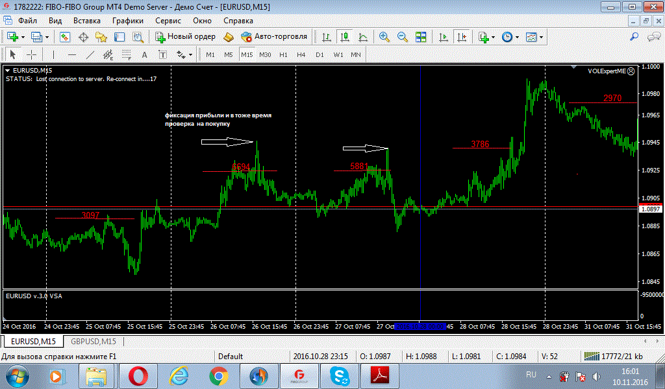The height and width of the screenshot is (389, 665).
Task: Toggle chart shift
Action: pyautogui.click(x=462, y=37)
